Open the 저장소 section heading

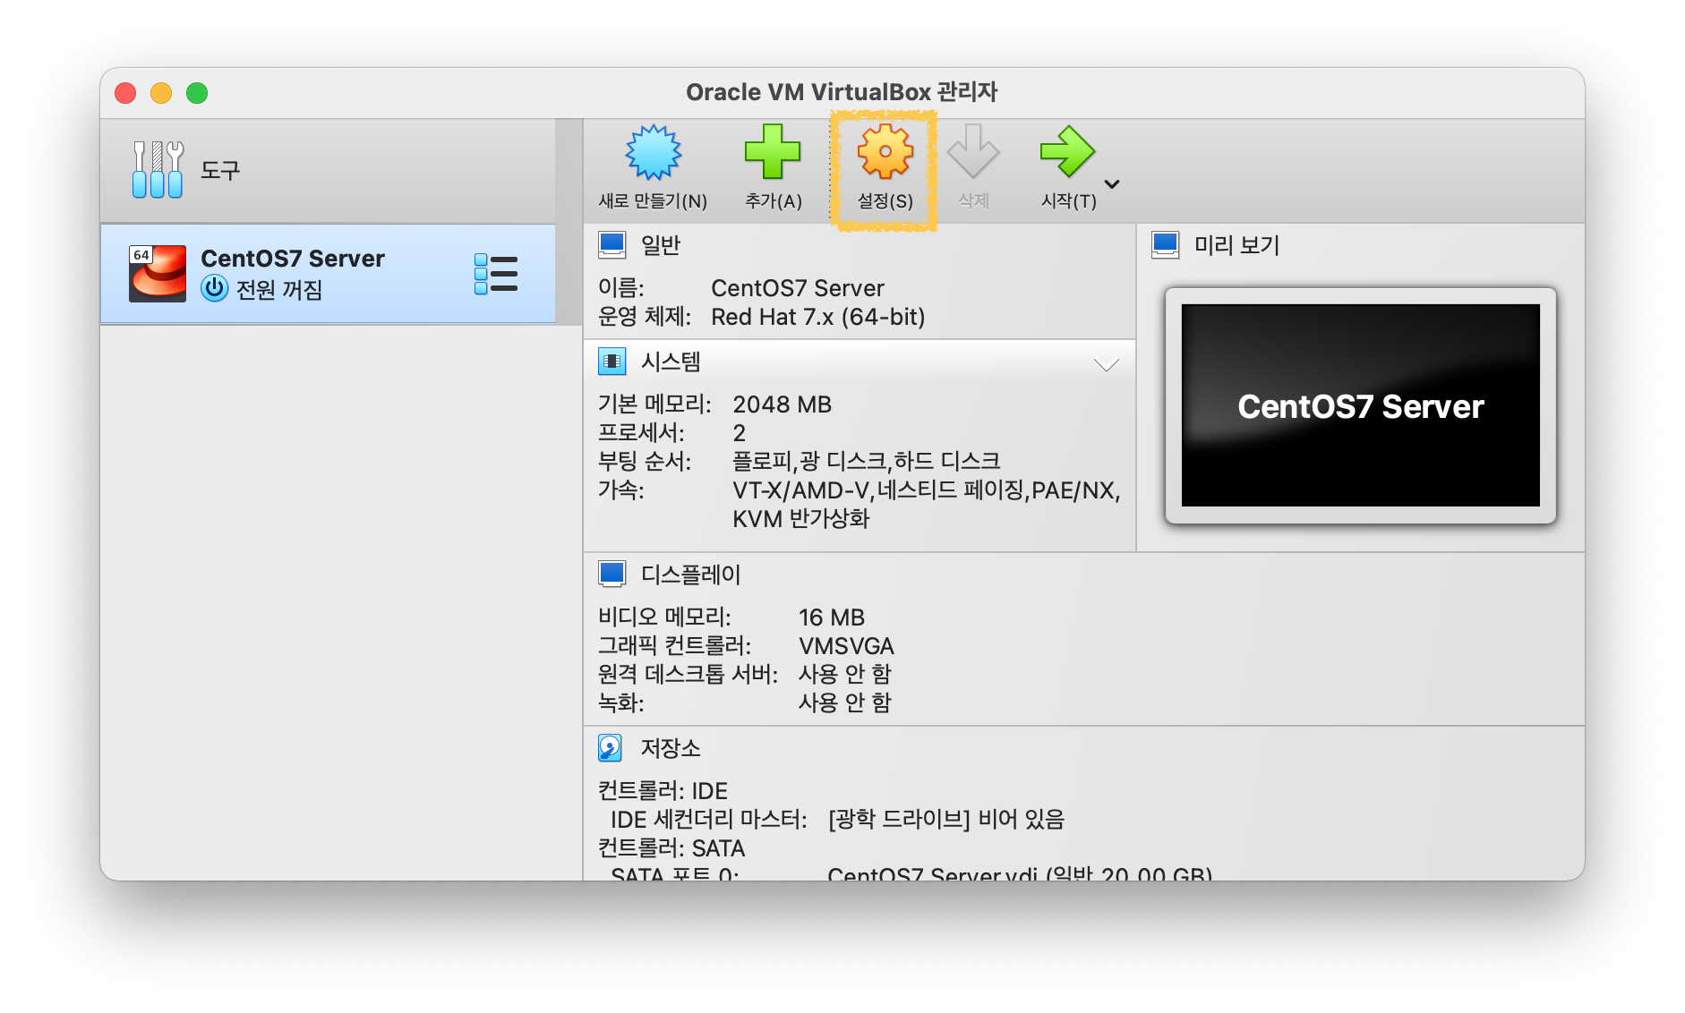coord(671,748)
